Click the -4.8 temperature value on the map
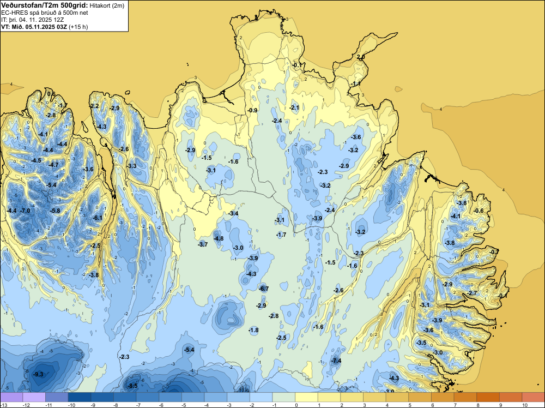This screenshot has width=545, height=408. point(219,238)
